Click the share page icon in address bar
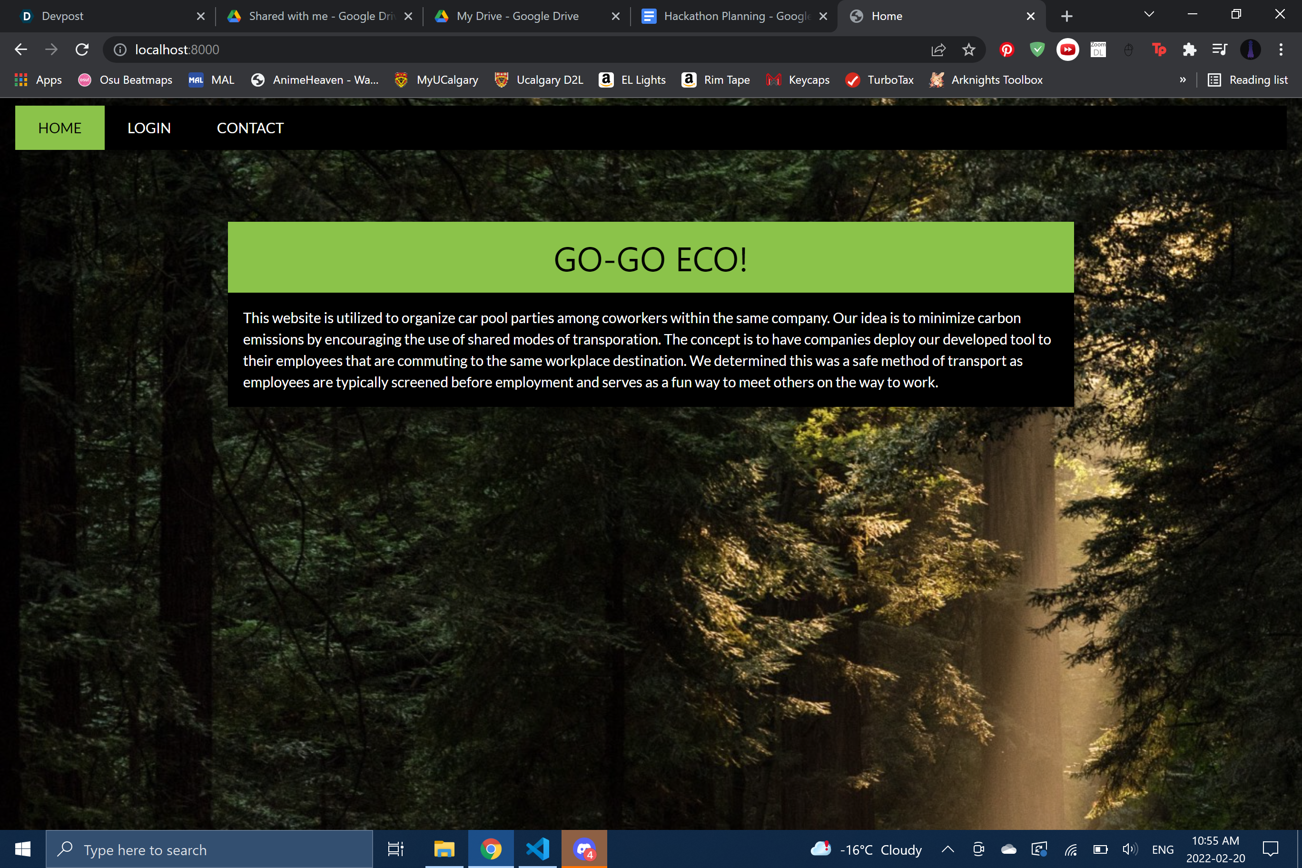Viewport: 1302px width, 868px height. 938,50
